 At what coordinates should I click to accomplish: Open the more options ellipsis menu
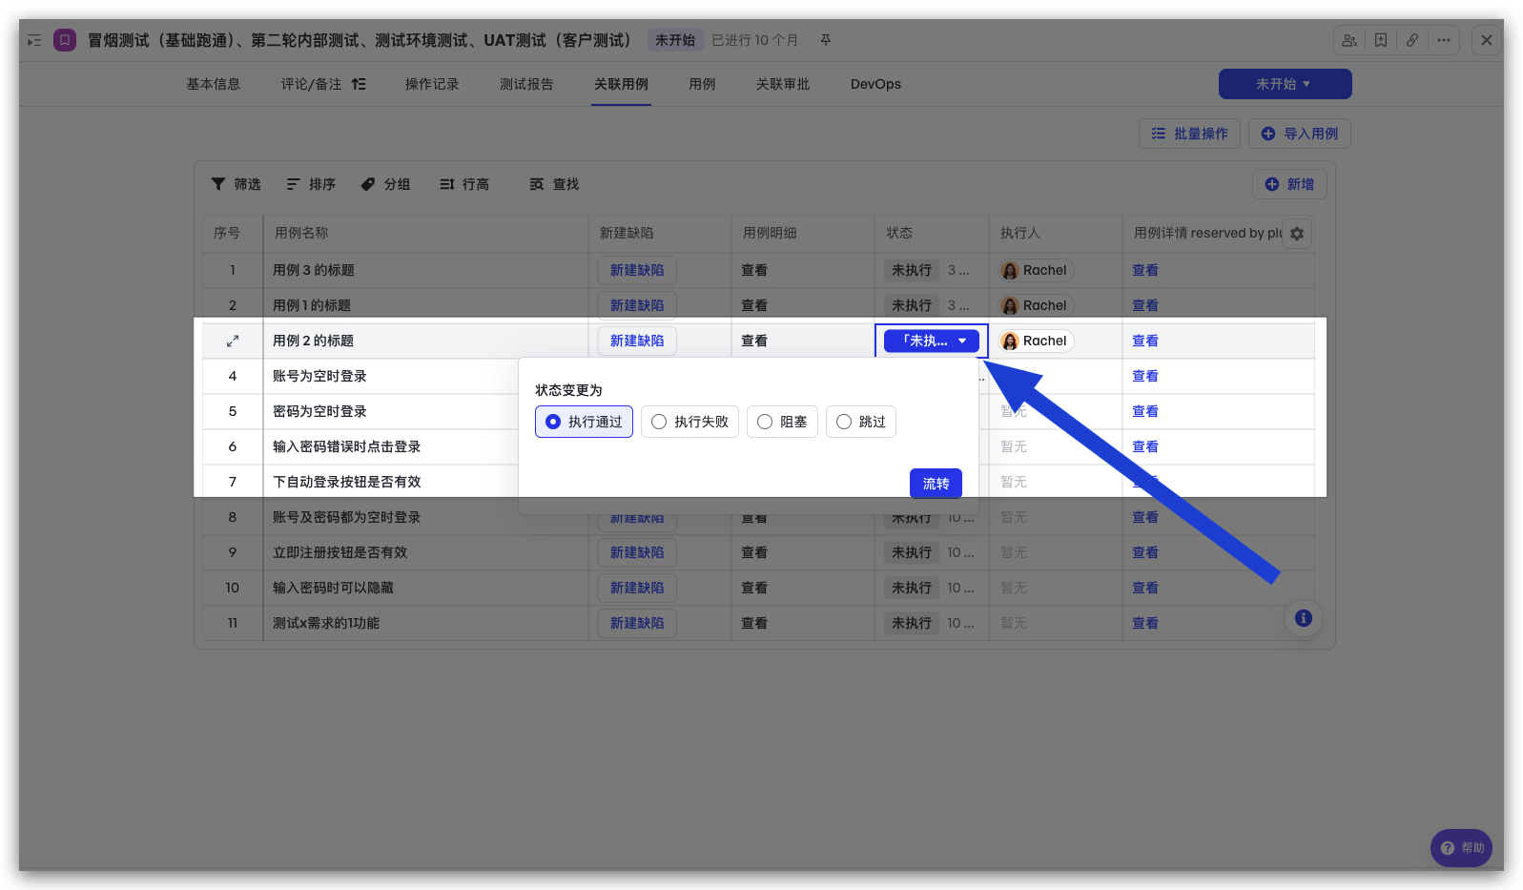pos(1444,40)
